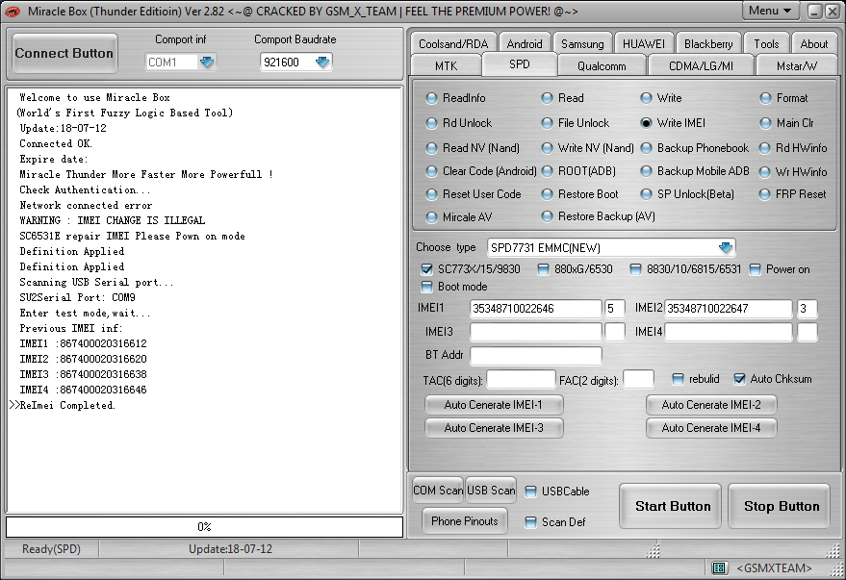
Task: Open Phone Pinouts
Action: [465, 520]
